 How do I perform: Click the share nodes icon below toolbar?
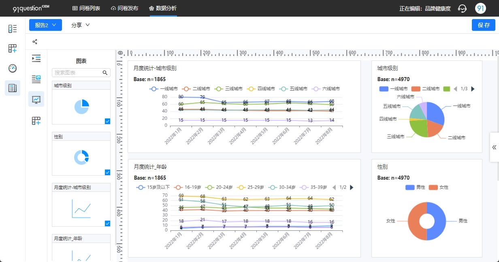pos(35,42)
